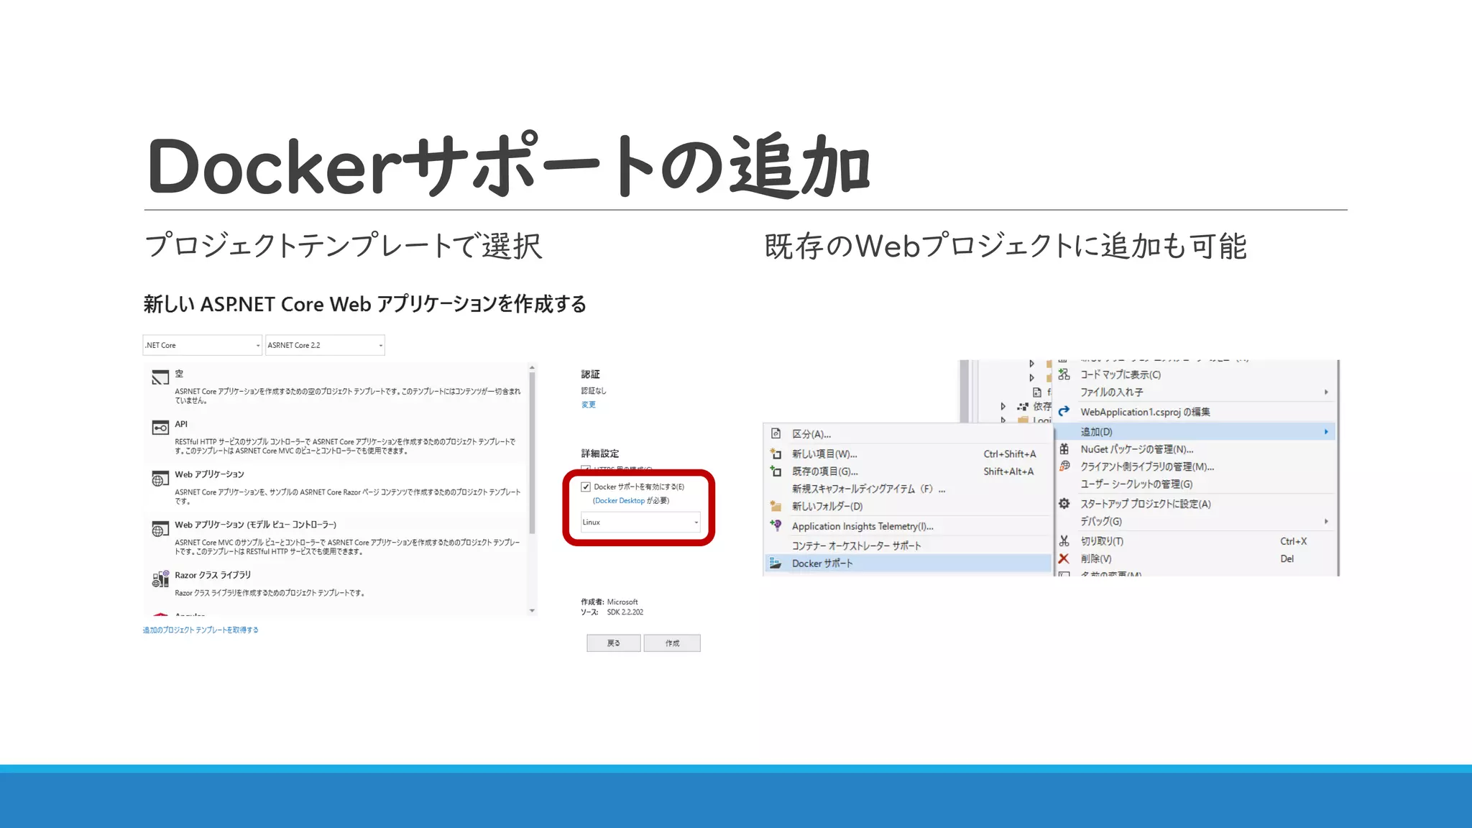
Task: Select the MVC (モデル ビュー コントローラー) template icon
Action: [160, 530]
